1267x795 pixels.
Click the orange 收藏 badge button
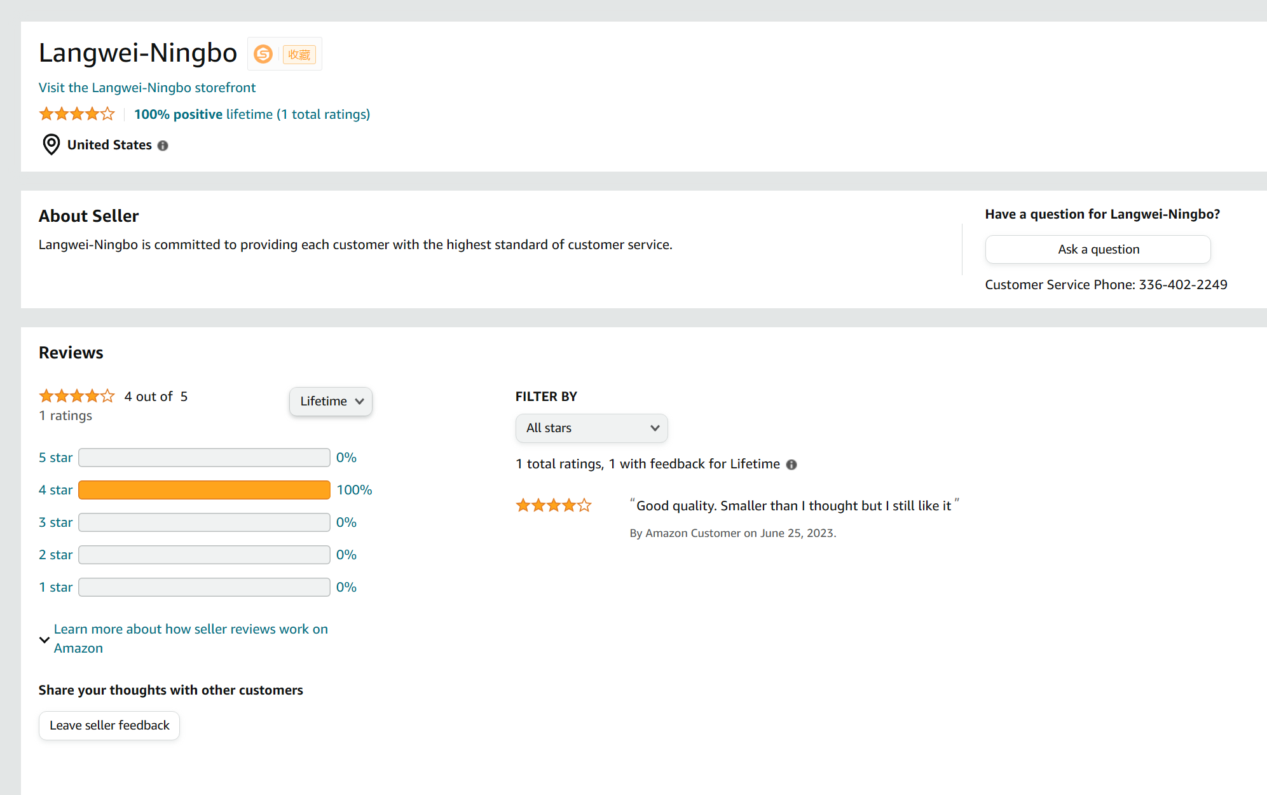[299, 55]
